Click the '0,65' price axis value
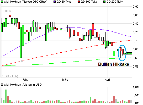This screenshot has width=143, height=105. click(136, 49)
